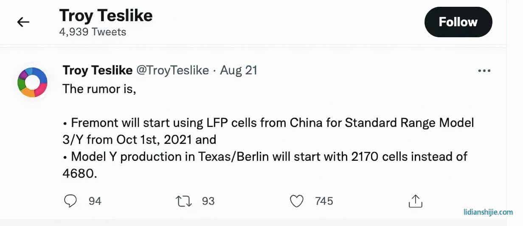Open the tweet's three-dot more menu
This screenshot has width=523, height=226.
click(x=484, y=71)
